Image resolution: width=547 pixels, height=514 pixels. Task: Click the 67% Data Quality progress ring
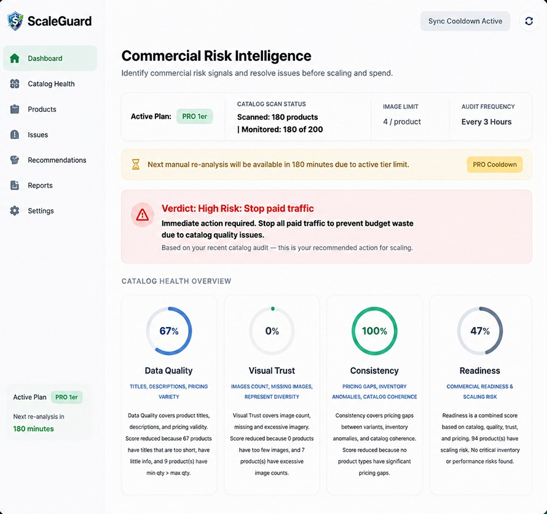coord(169,331)
